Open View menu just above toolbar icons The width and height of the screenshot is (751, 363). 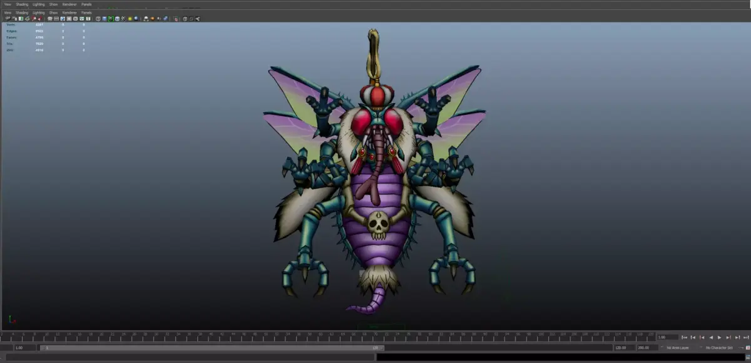coord(8,12)
